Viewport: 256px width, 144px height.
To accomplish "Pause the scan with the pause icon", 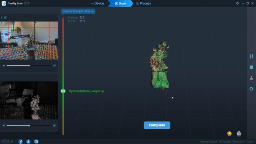I will 252,56.
